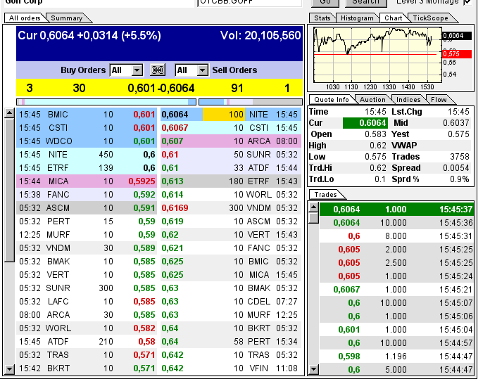Click the buy-side depth bar

(x=106, y=102)
